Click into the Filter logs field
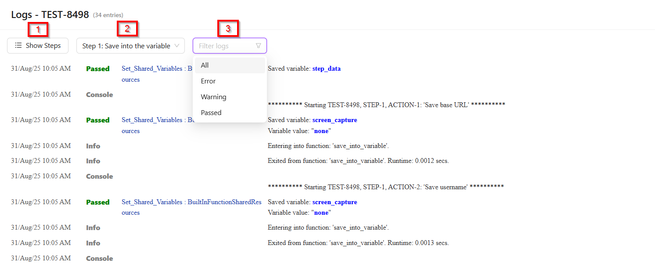This screenshot has width=655, height=263. [224, 46]
